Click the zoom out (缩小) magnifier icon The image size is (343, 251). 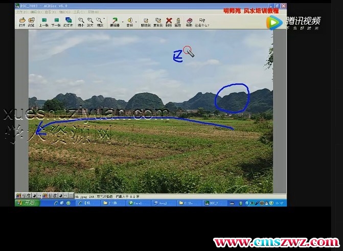(x=81, y=21)
